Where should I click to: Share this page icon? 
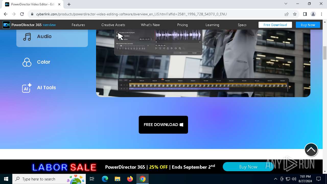[x=287, y=14]
